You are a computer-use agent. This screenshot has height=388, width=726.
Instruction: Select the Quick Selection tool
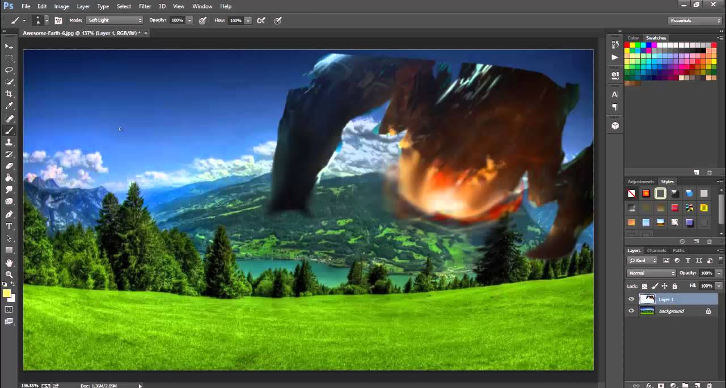(x=9, y=82)
